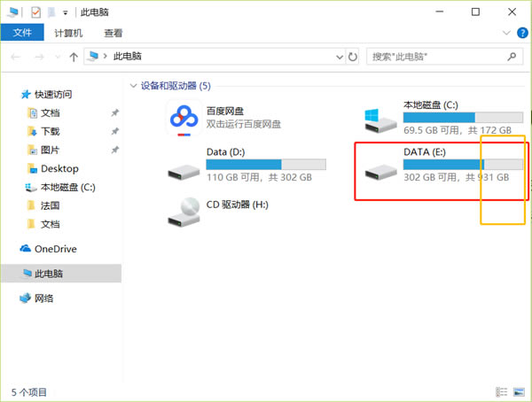Click the text 110 GB 可用, 共 302 GB
This screenshot has height=402, width=532.
tap(259, 177)
